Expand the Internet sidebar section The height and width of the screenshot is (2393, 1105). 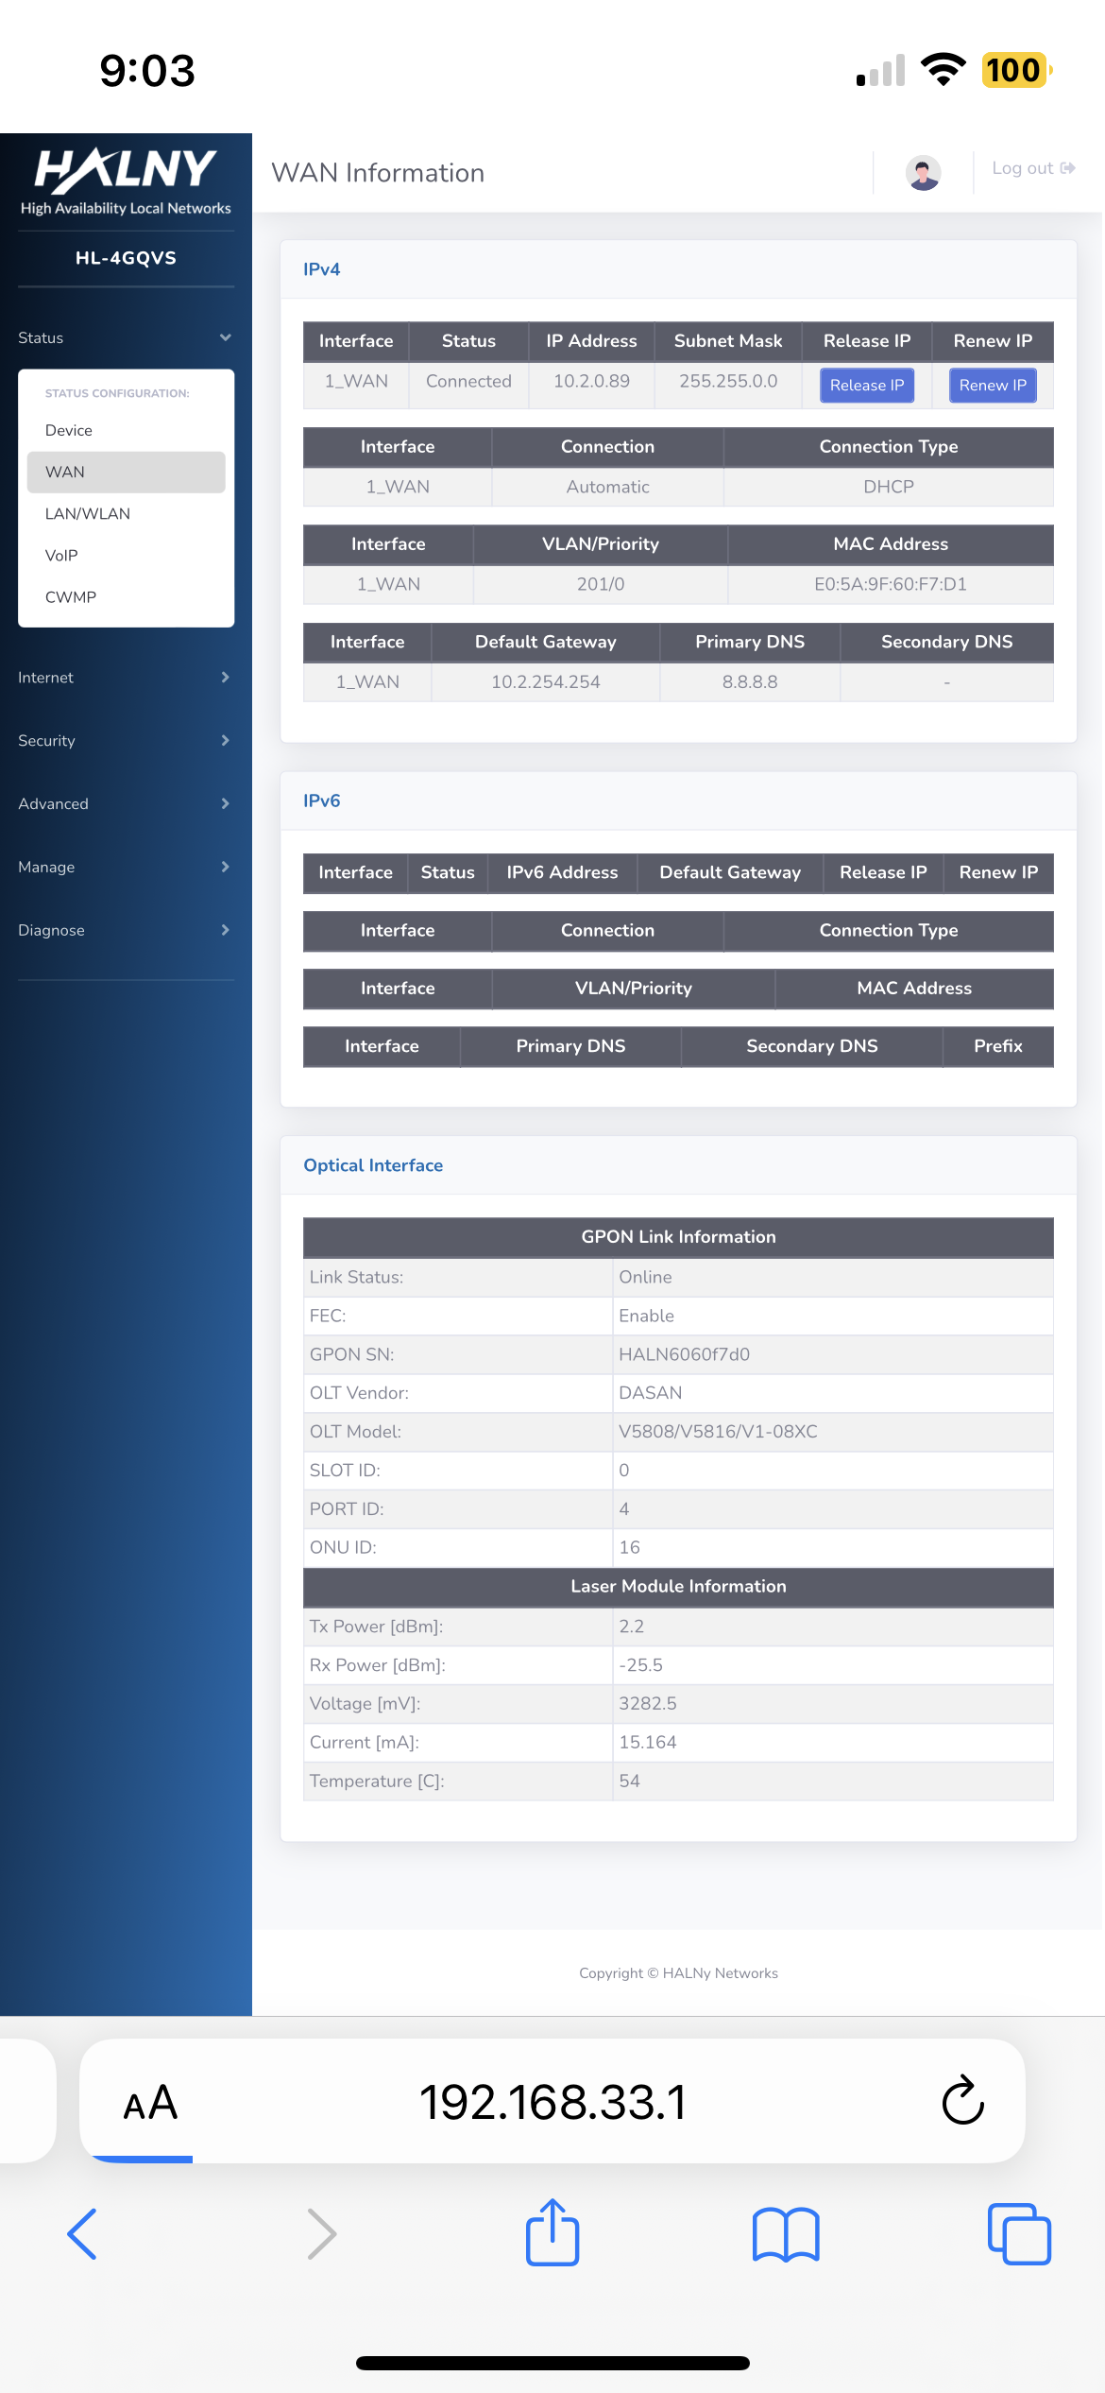126,678
